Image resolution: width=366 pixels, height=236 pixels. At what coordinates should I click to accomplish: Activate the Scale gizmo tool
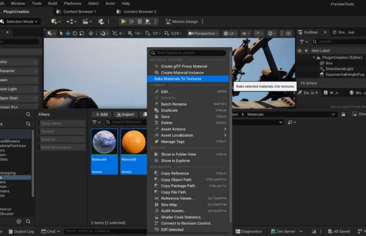click(x=82, y=33)
